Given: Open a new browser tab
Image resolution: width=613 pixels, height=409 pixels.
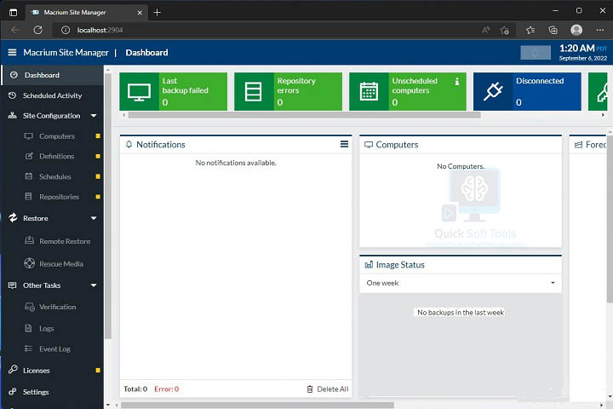Looking at the screenshot, I should [x=158, y=13].
